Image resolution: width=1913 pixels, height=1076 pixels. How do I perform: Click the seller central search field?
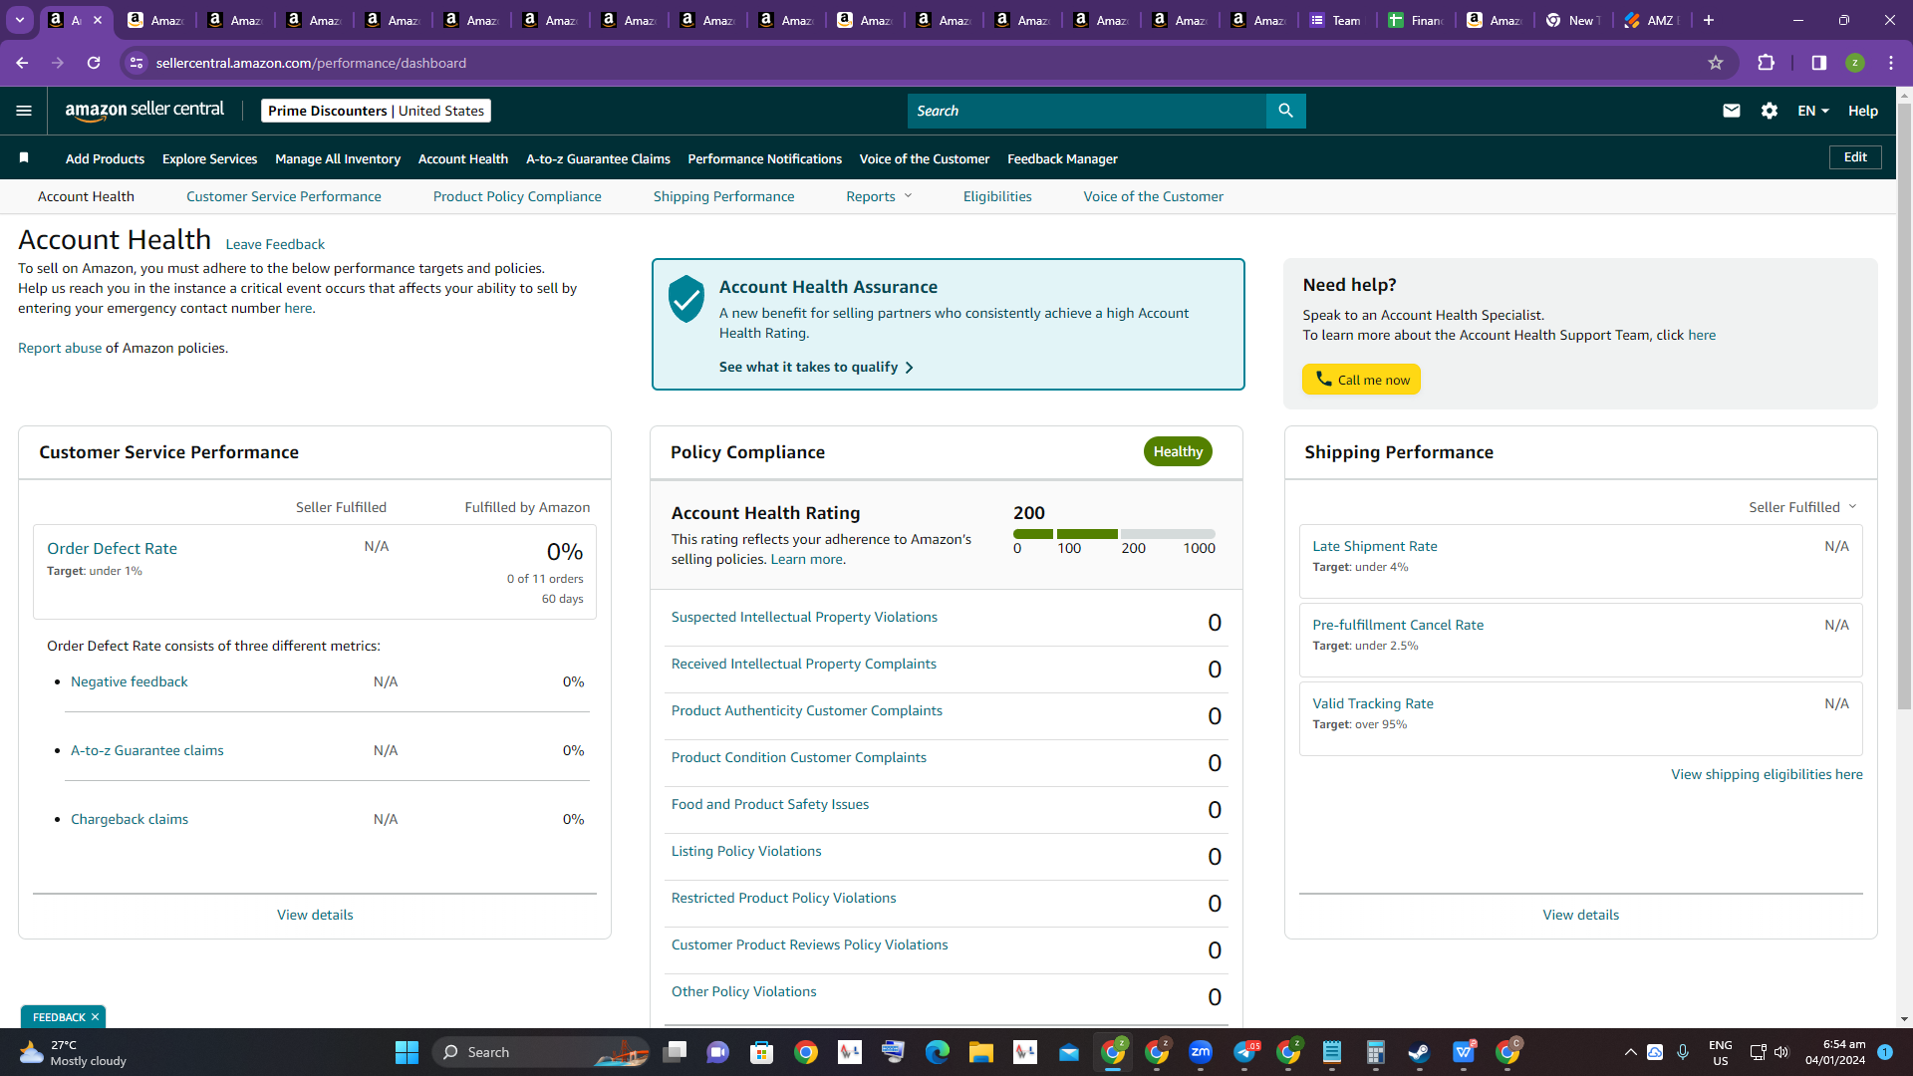tap(1086, 111)
